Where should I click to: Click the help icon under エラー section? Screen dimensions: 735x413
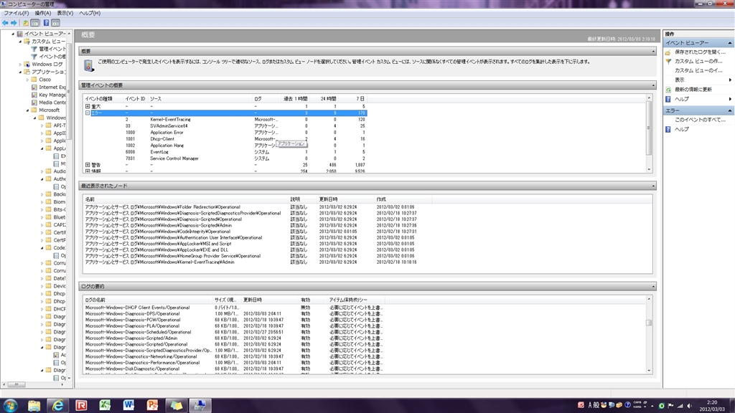[668, 129]
